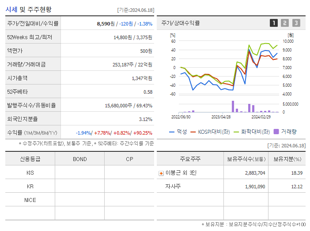Select the 12.12 ownership percentage
The width and height of the screenshot is (310, 231).
(297, 187)
